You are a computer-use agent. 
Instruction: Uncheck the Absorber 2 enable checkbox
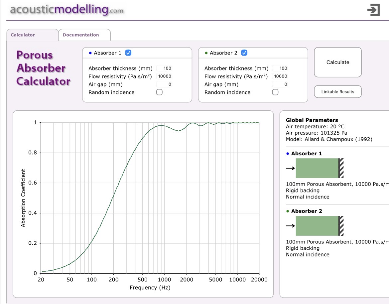[x=244, y=53]
